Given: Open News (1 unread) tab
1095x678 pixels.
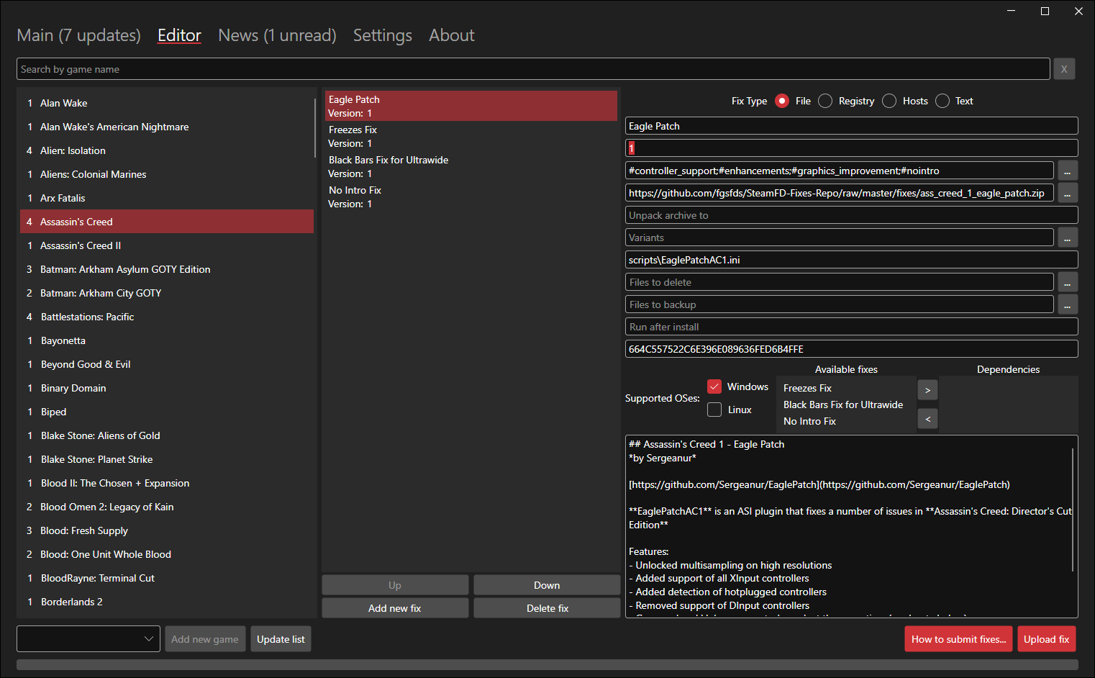Looking at the screenshot, I should (277, 35).
